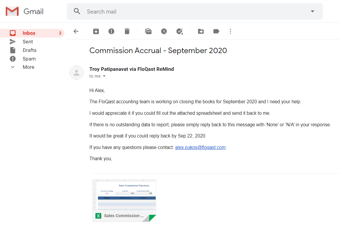The image size is (340, 226).
Task: Go to the Sent folder
Action: click(28, 42)
